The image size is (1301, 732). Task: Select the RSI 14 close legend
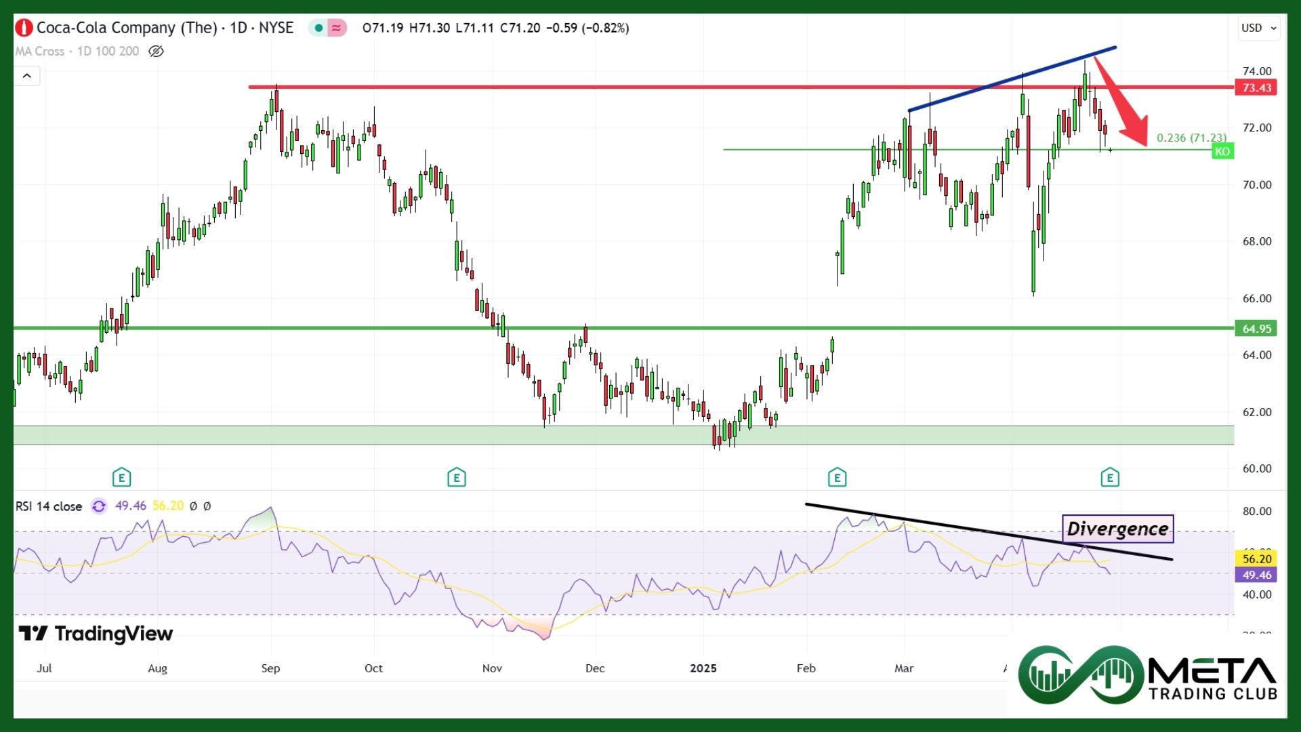[x=49, y=506]
